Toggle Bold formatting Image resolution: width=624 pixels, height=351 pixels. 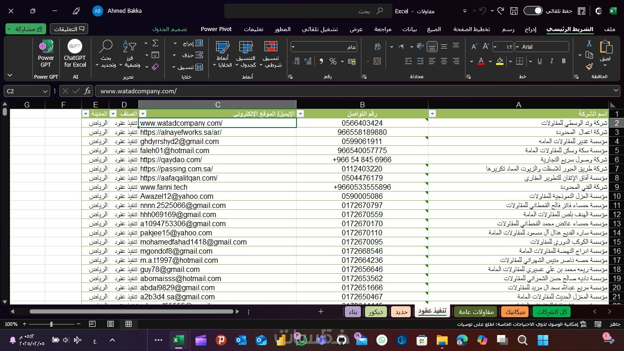[564, 61]
